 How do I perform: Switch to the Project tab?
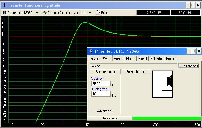[171, 58]
